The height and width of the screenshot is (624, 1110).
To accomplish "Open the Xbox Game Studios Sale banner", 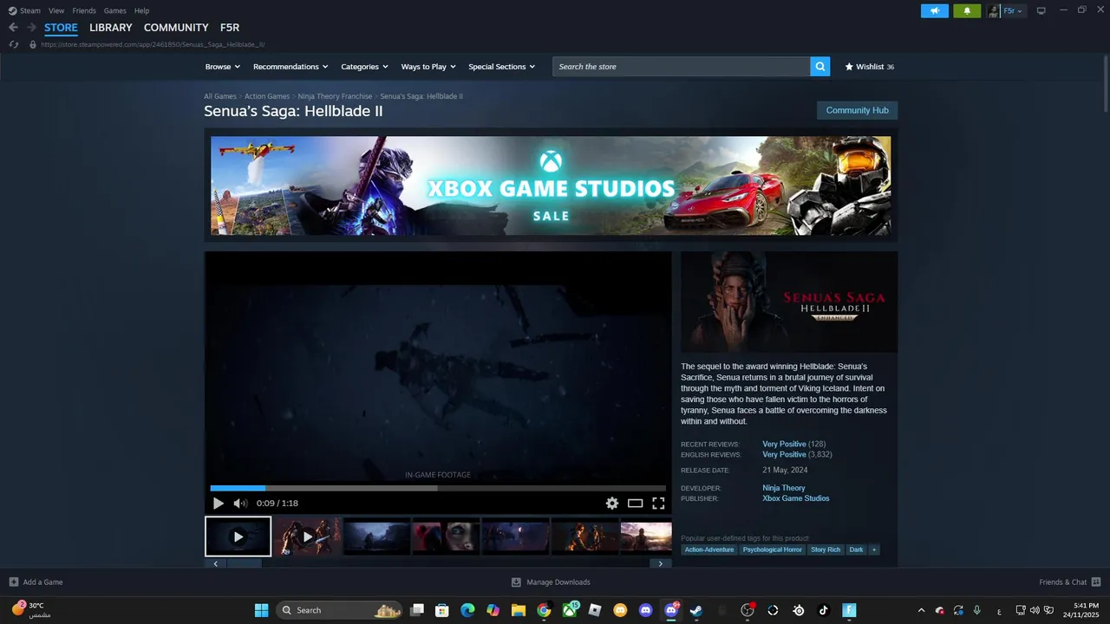I will 551,185.
